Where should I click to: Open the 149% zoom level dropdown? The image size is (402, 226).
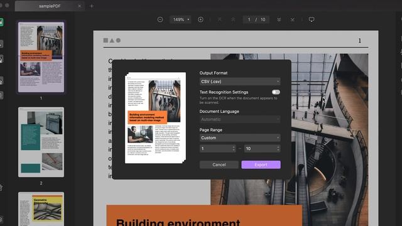pos(180,19)
